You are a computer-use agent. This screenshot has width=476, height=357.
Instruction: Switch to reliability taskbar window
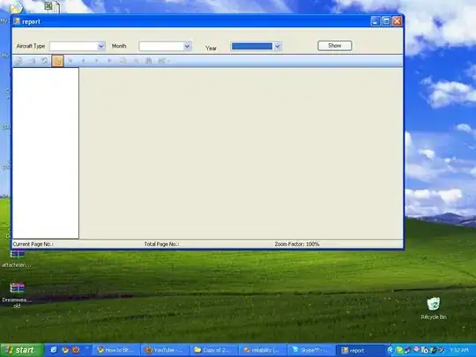pyautogui.click(x=263, y=350)
